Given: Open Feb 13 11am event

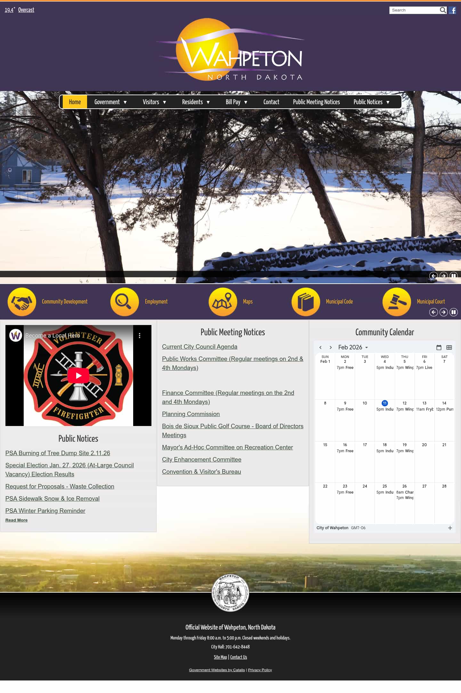Looking at the screenshot, I should (x=425, y=409).
